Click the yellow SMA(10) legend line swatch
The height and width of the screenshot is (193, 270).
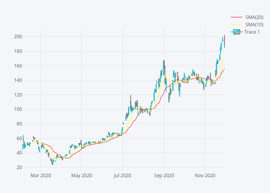coord(236,25)
